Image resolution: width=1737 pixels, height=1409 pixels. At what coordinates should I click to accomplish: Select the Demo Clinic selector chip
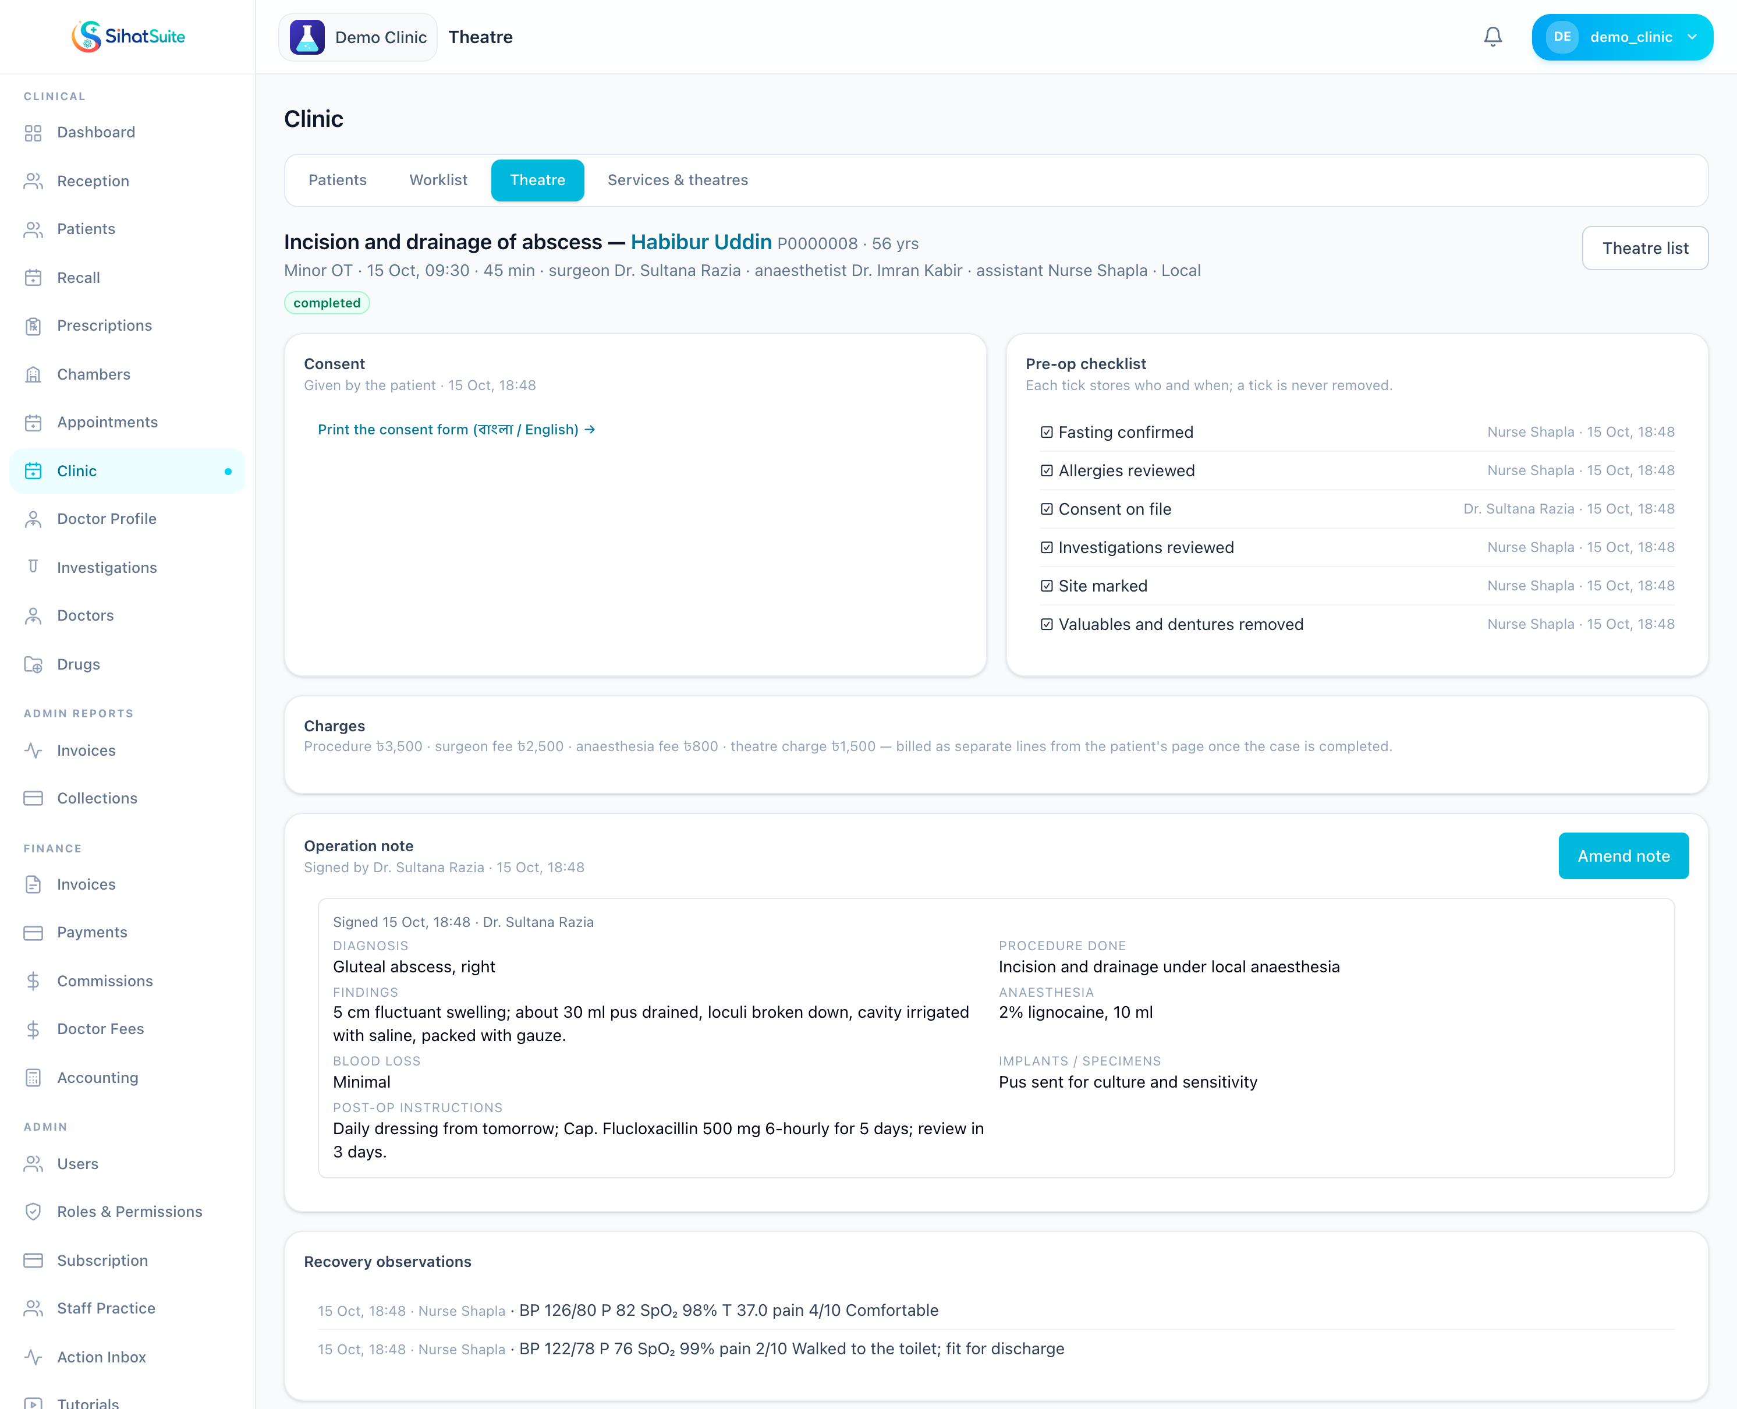click(358, 37)
